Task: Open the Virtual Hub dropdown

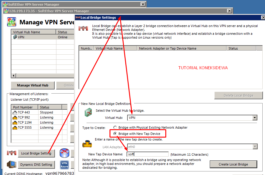Action: pyautogui.click(x=255, y=118)
